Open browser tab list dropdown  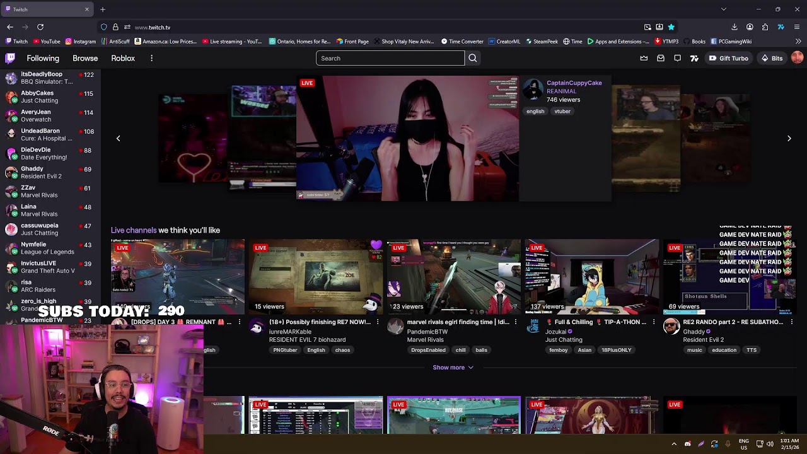(723, 9)
